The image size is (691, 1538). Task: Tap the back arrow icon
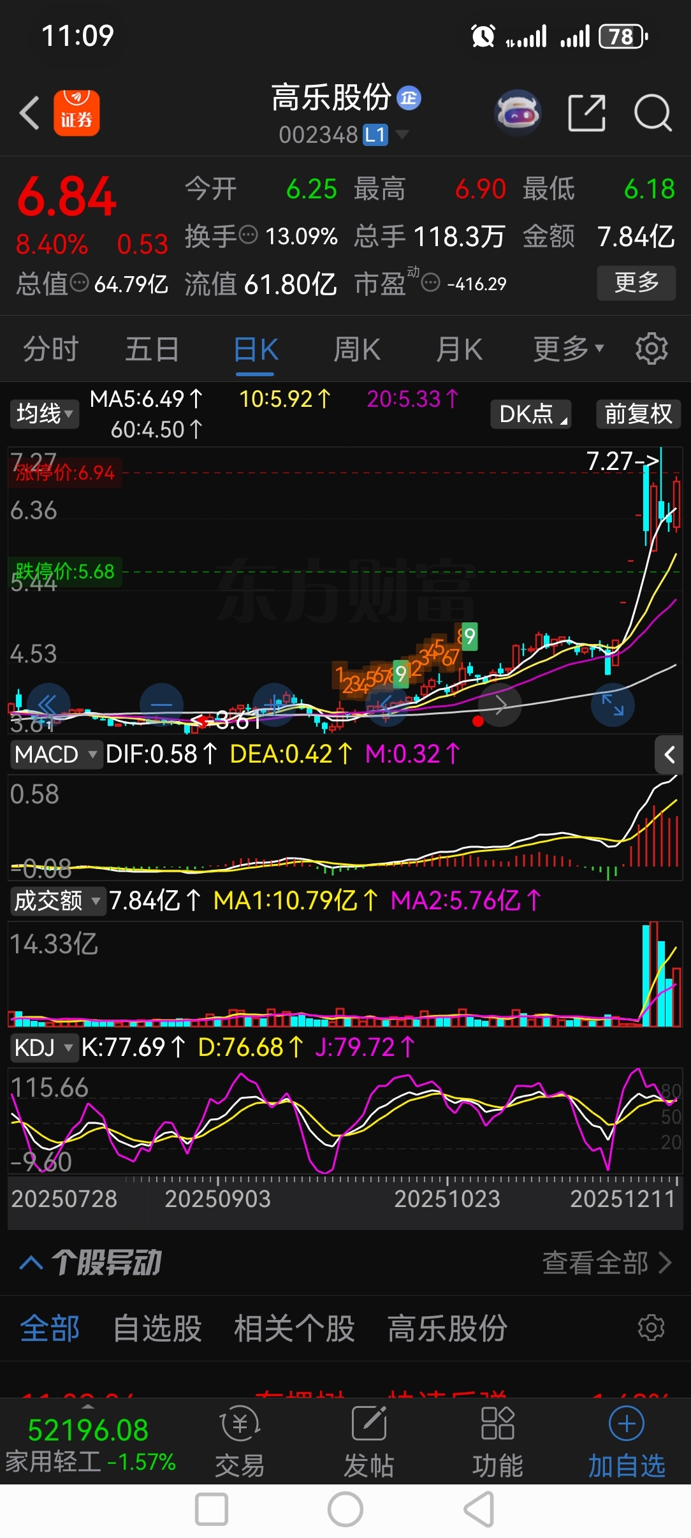[x=29, y=113]
